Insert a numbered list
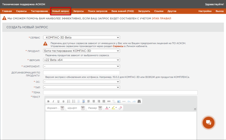Viewport: 226px width, 140px height. click(69, 101)
